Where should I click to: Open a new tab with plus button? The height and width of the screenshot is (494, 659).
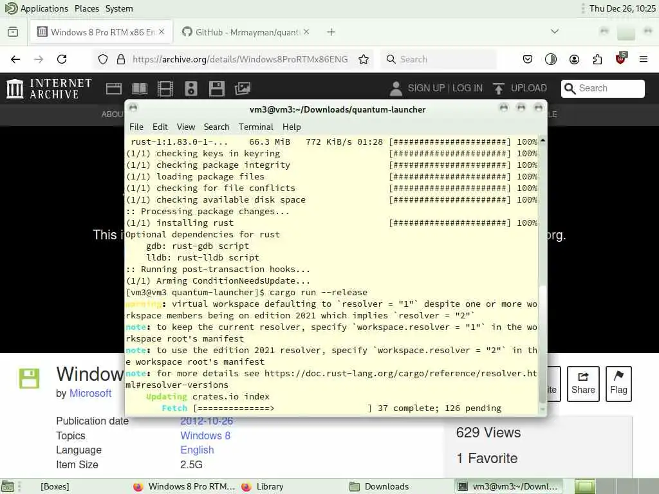pyautogui.click(x=331, y=32)
